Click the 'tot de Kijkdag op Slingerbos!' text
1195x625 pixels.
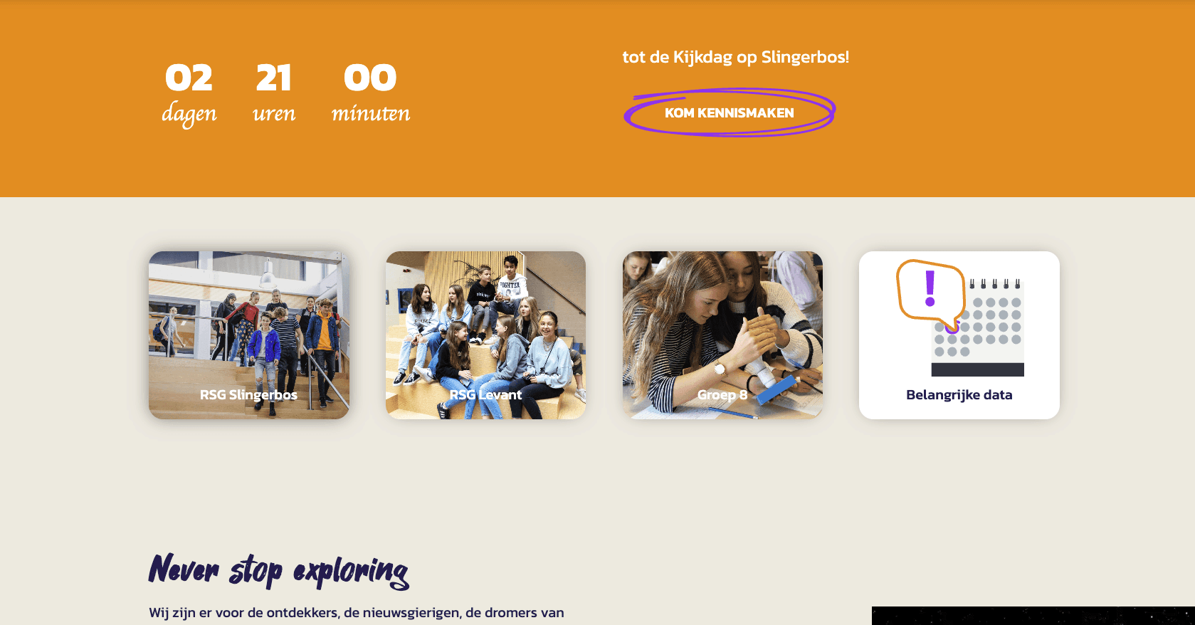coord(736,57)
